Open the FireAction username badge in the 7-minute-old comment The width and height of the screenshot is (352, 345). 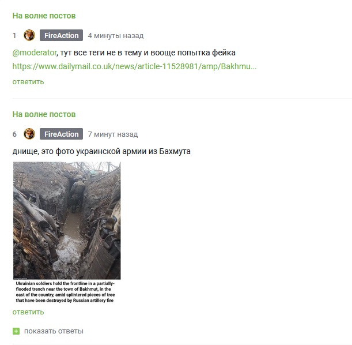[61, 134]
